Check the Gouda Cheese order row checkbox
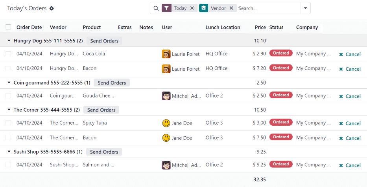The height and width of the screenshot is (187, 367). tap(8, 96)
